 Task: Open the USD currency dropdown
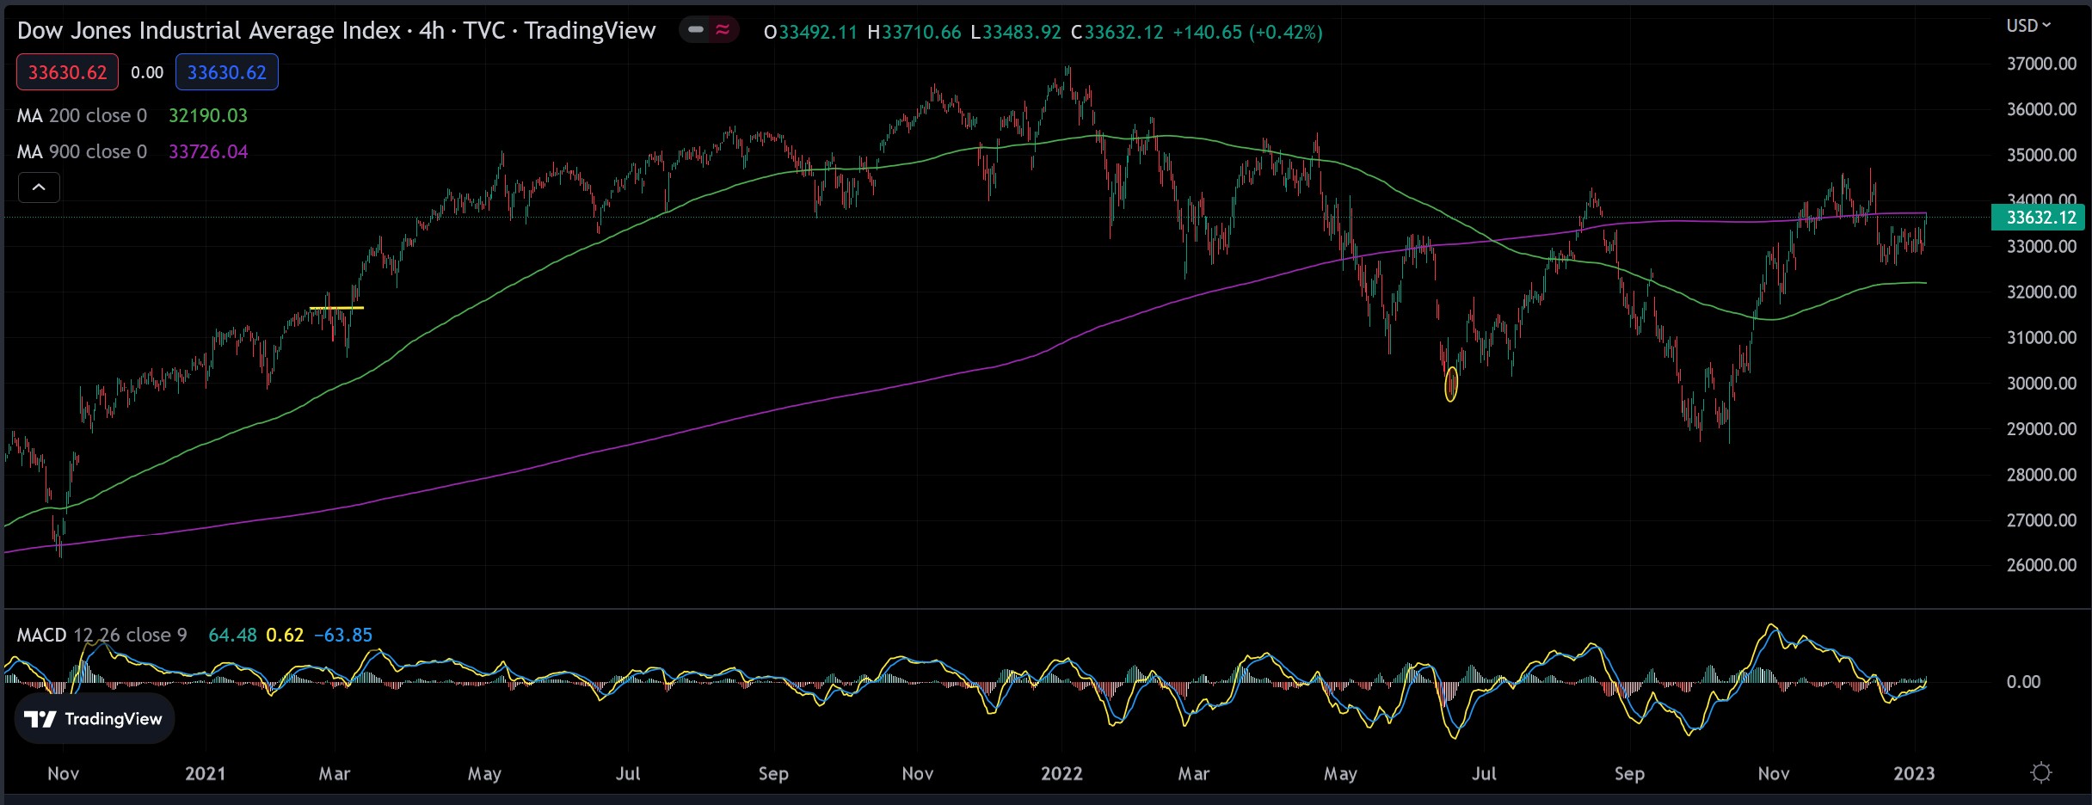tap(2028, 26)
